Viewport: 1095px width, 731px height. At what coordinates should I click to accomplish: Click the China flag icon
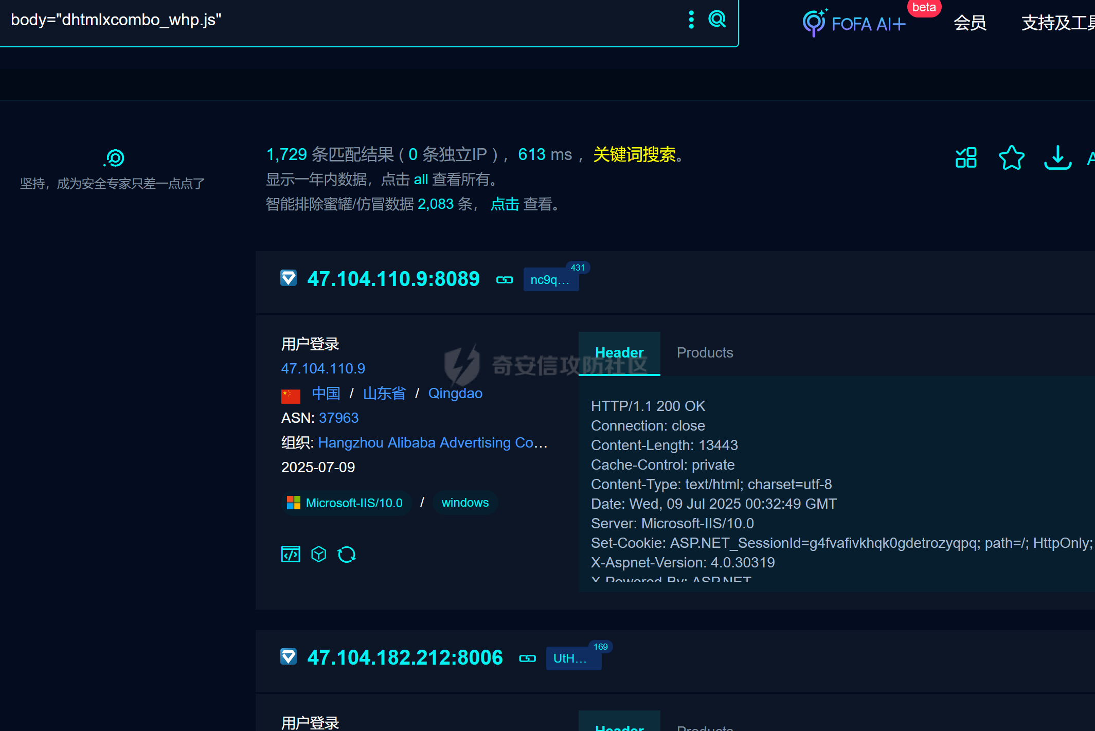[291, 396]
